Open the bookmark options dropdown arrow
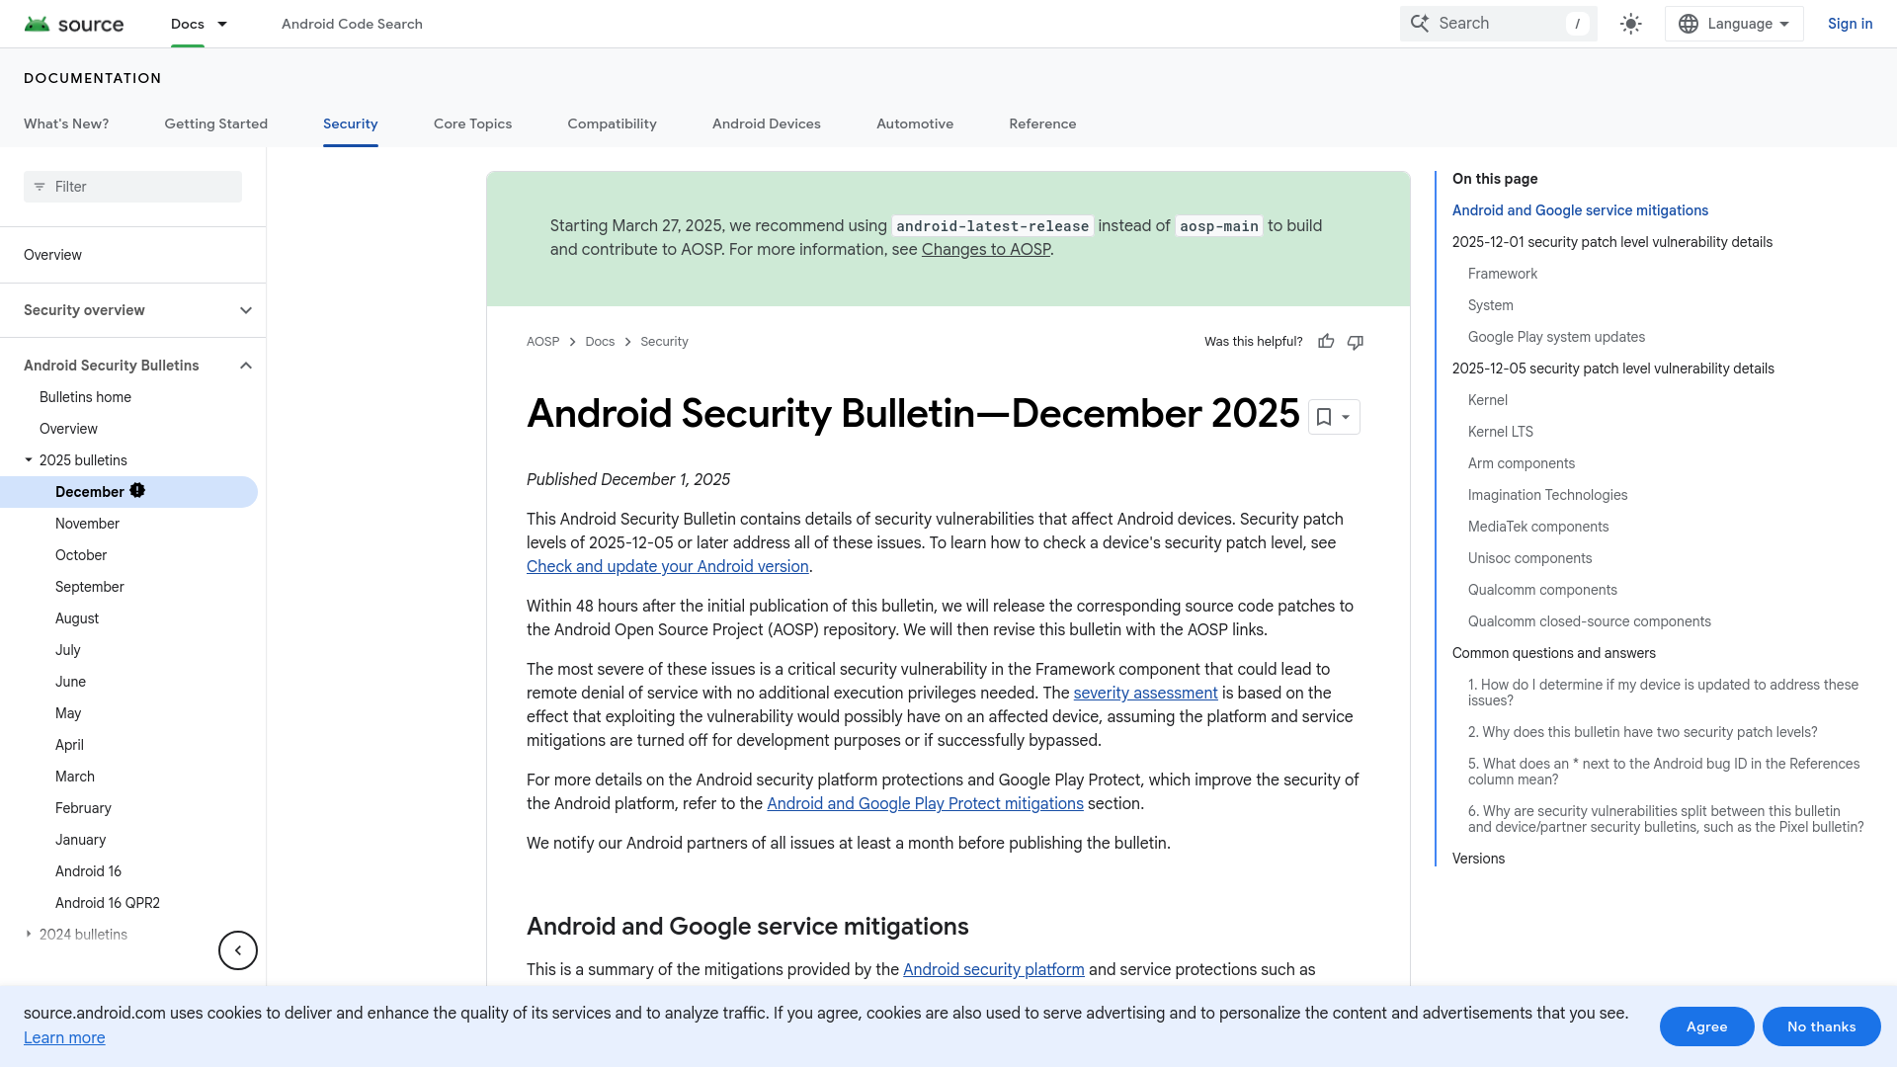Viewport: 1897px width, 1067px height. tap(1344, 416)
